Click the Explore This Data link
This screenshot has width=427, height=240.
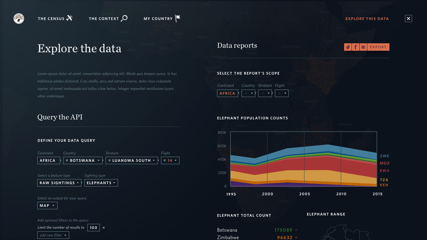click(x=367, y=19)
